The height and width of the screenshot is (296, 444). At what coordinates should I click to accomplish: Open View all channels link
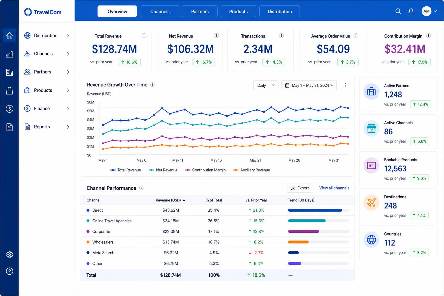pos(334,188)
